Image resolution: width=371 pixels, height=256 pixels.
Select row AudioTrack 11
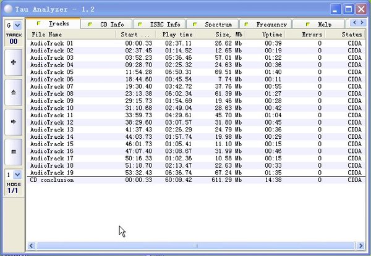(196, 115)
